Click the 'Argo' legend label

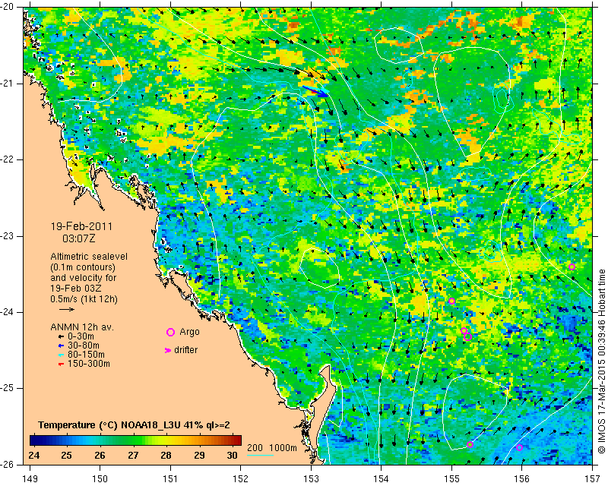(x=189, y=332)
